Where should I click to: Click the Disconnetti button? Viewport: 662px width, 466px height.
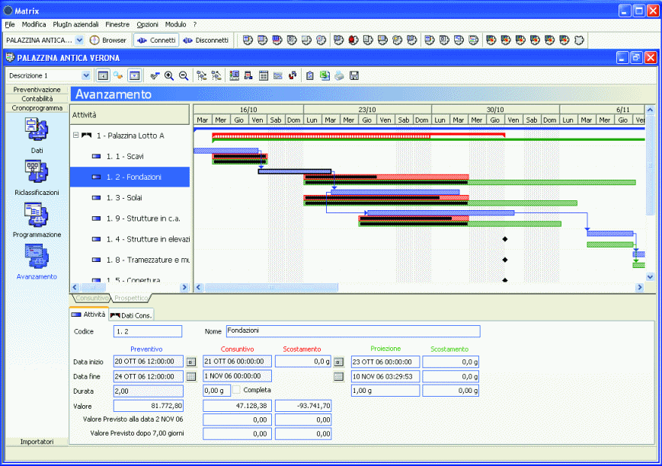click(x=206, y=40)
